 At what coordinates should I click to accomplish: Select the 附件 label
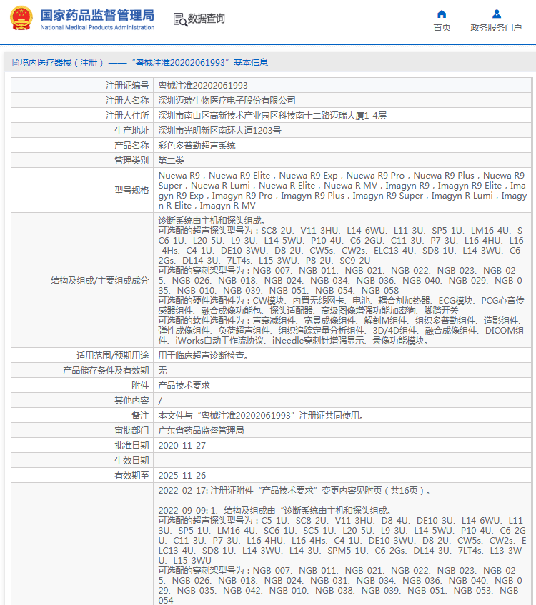[x=140, y=386]
